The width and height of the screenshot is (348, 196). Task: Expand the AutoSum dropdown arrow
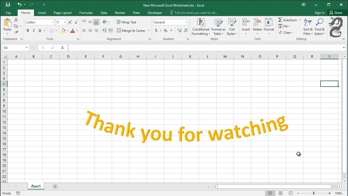coord(300,20)
